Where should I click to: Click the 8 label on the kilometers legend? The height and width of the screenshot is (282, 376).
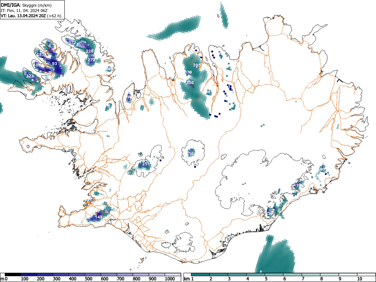click(x=321, y=279)
